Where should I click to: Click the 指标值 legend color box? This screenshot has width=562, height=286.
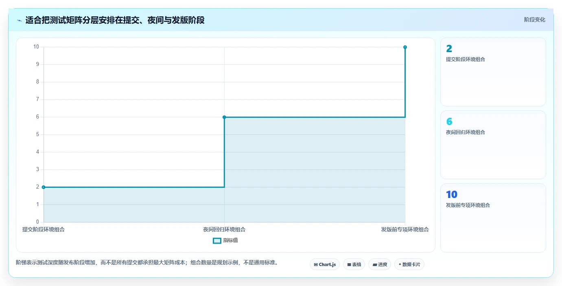(x=217, y=240)
